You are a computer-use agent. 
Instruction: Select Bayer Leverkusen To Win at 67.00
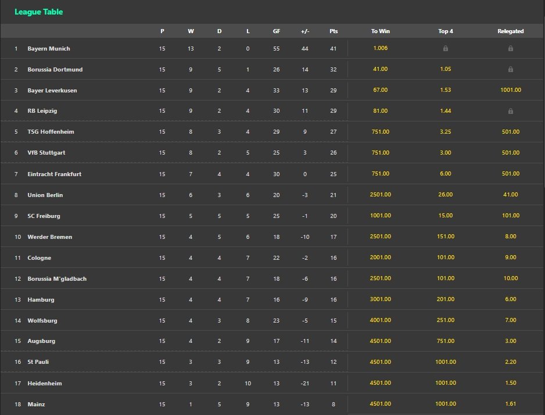pyautogui.click(x=381, y=90)
